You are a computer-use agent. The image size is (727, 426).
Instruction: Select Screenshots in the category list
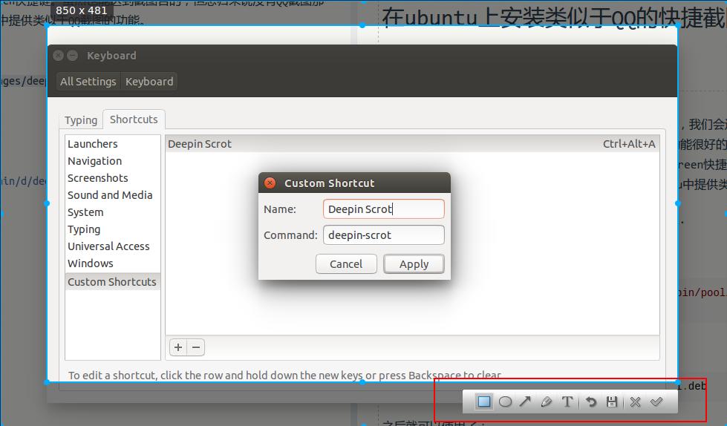point(98,178)
